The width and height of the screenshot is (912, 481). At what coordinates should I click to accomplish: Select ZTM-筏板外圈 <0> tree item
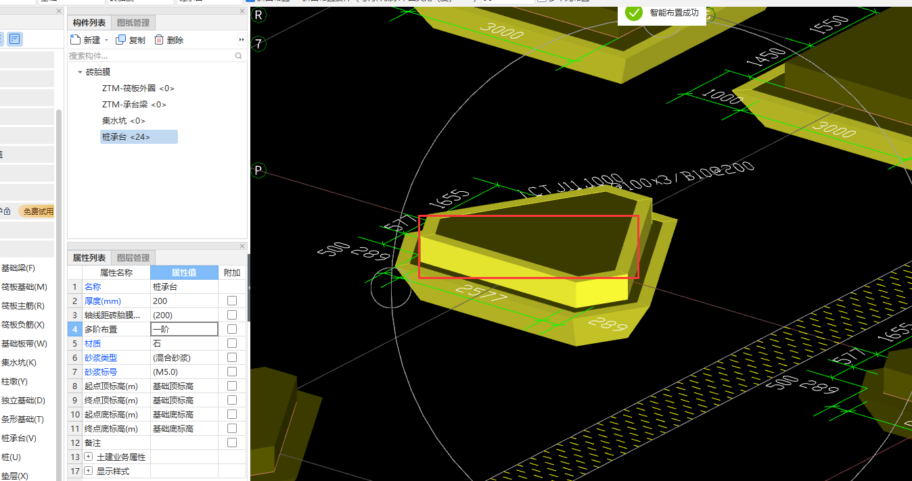point(138,88)
